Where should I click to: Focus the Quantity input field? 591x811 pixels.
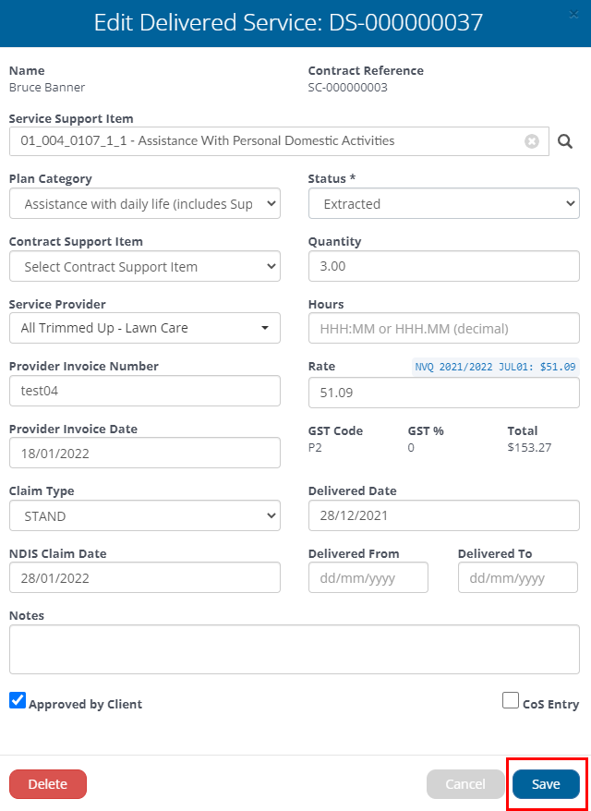point(443,266)
